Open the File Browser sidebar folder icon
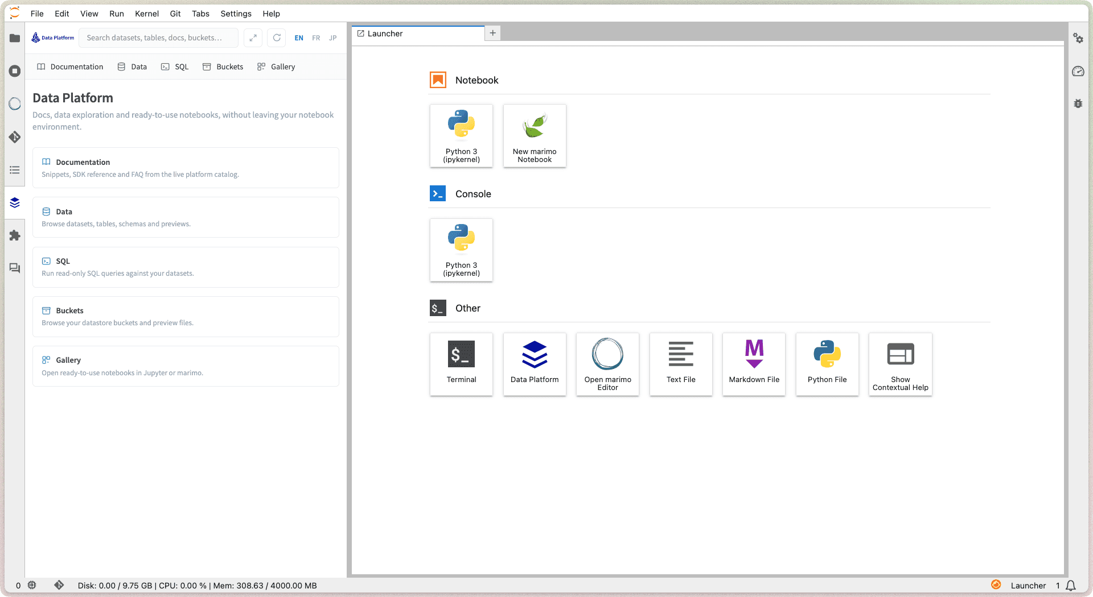This screenshot has height=597, width=1093. [15, 38]
